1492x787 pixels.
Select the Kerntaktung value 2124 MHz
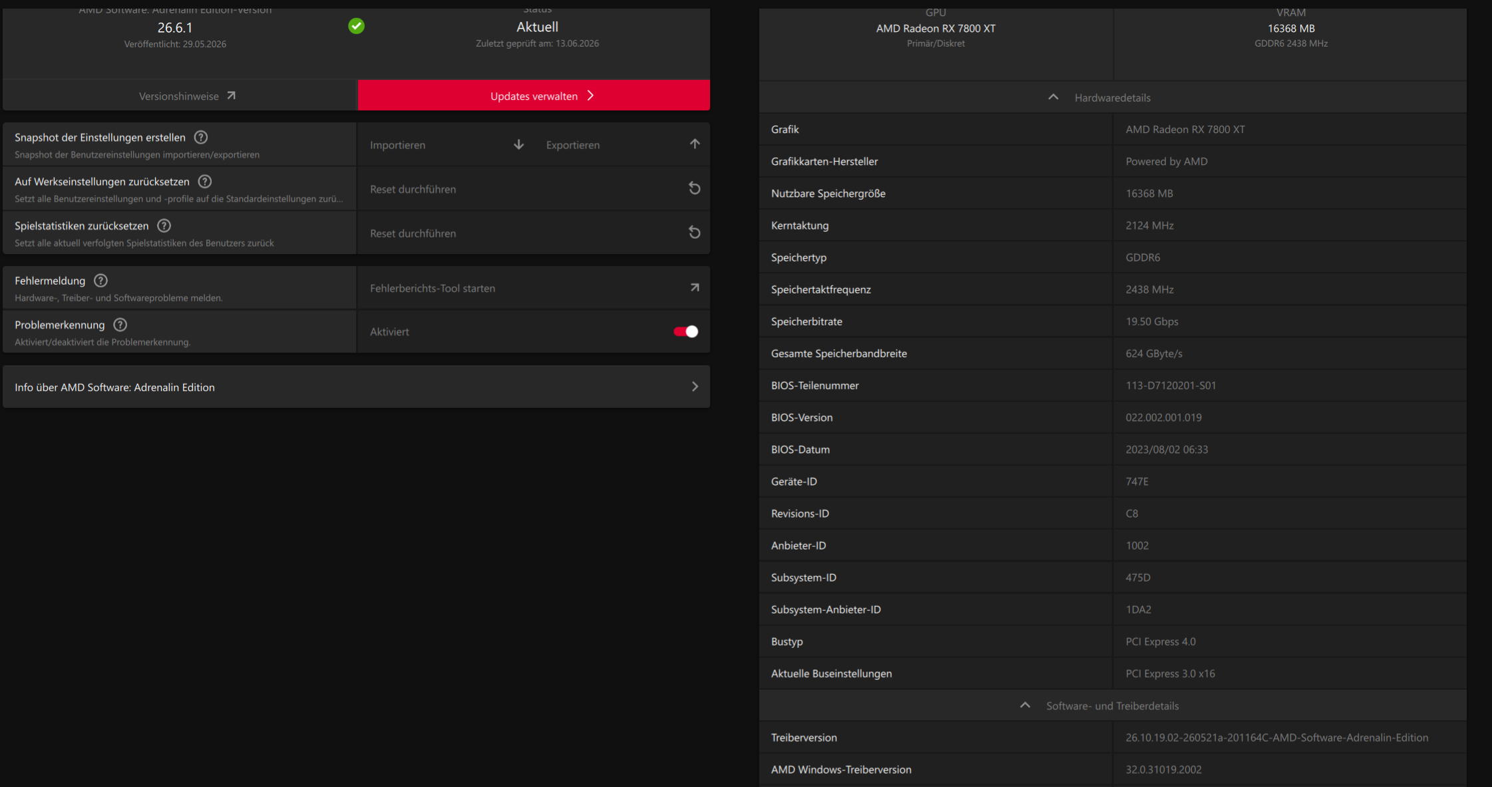[1150, 226]
